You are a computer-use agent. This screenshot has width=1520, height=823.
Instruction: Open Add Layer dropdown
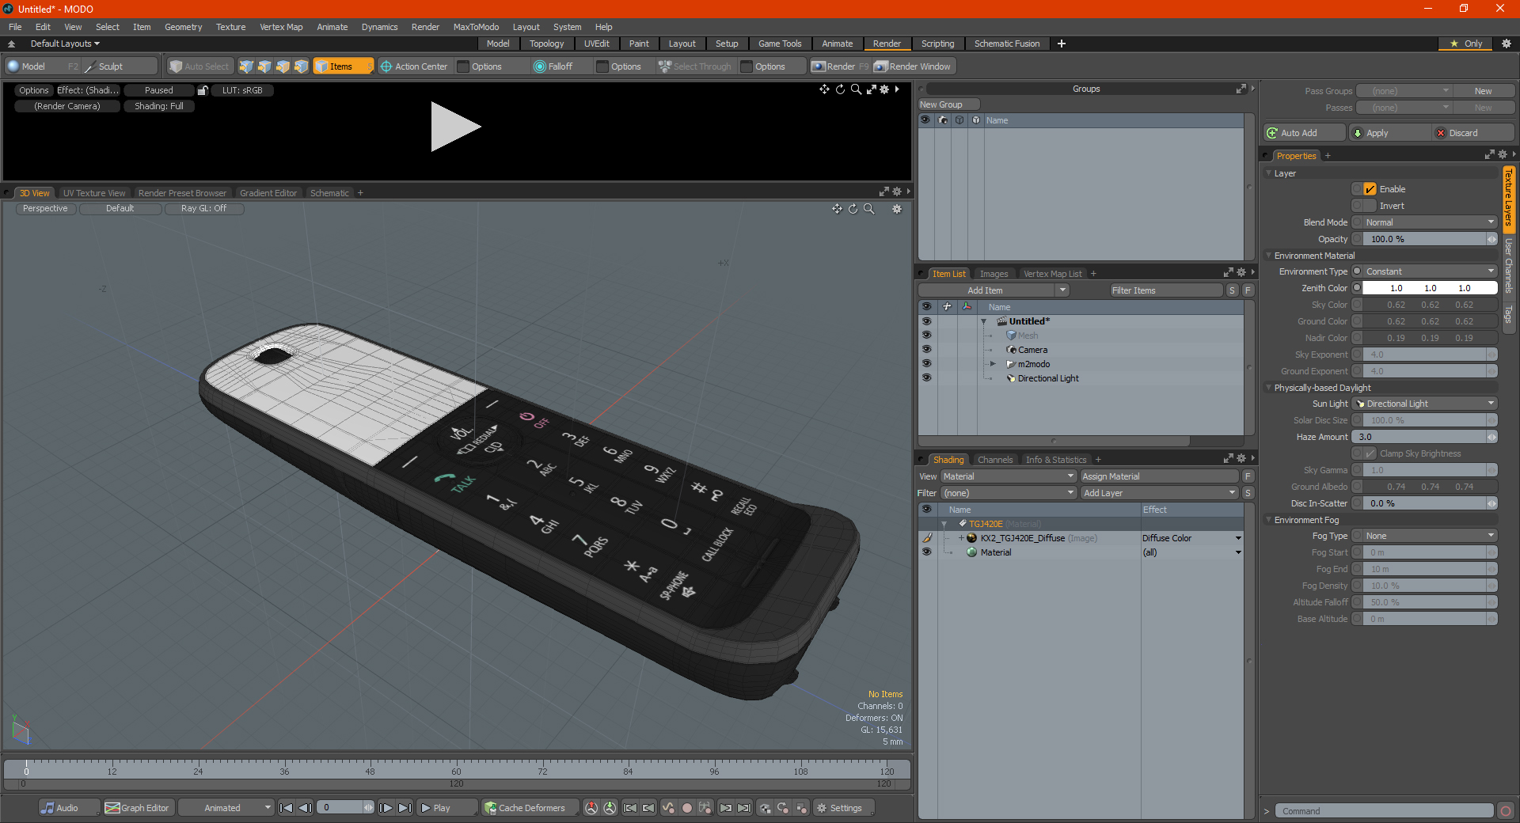click(x=1159, y=493)
